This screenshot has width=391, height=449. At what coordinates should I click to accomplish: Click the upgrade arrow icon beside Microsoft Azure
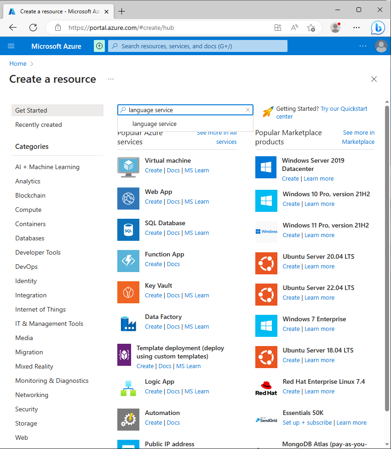(99, 46)
